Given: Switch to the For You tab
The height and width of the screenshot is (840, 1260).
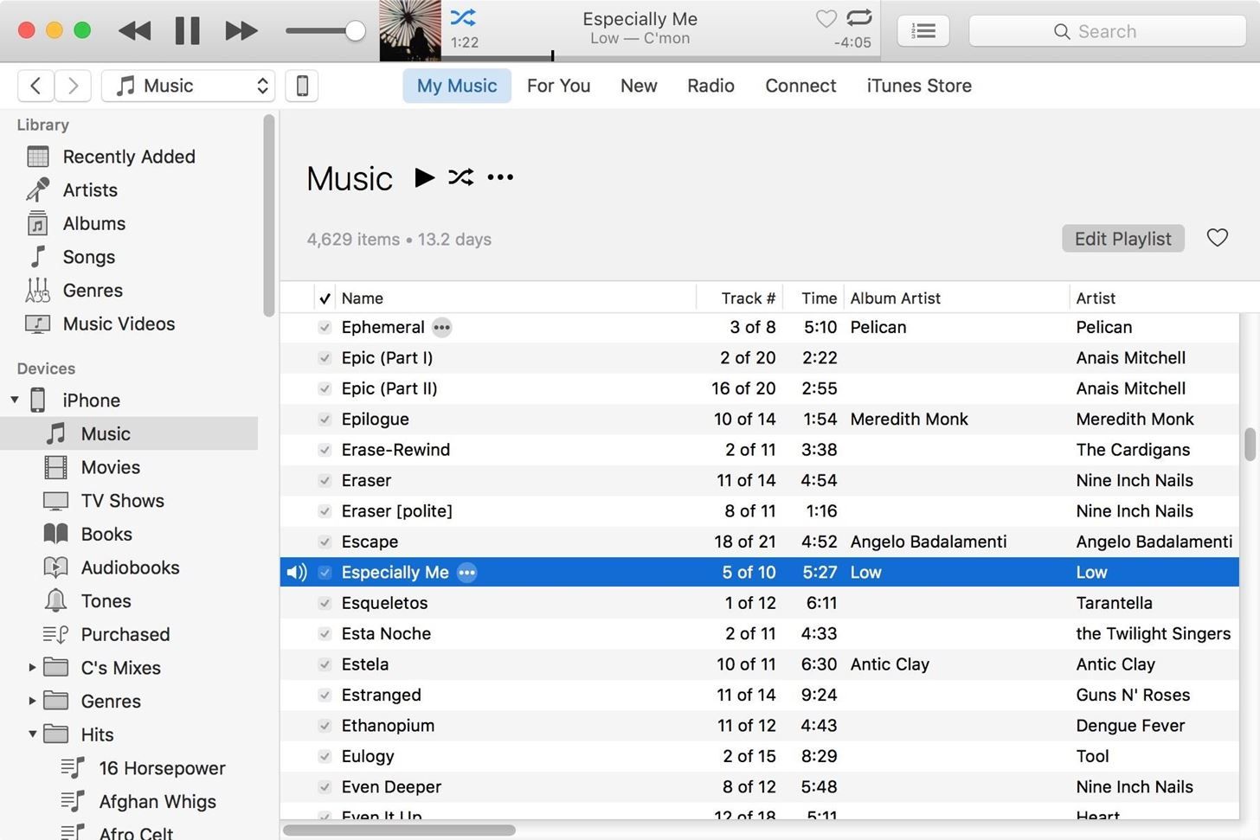Looking at the screenshot, I should (x=558, y=86).
